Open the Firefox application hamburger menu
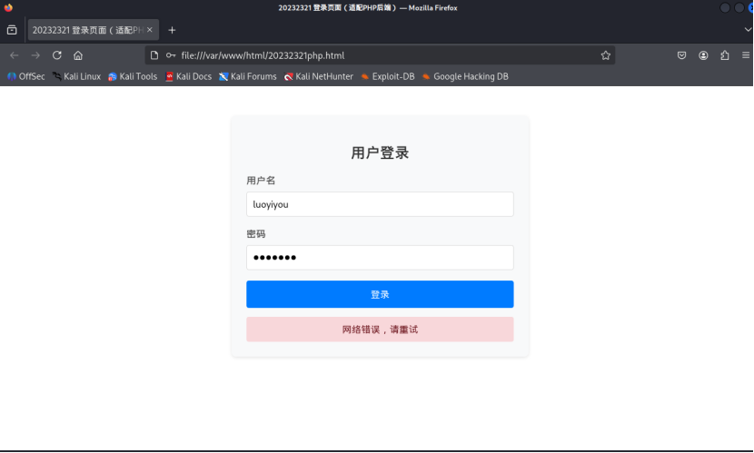Screen dimensions: 754x453 (x=746, y=55)
